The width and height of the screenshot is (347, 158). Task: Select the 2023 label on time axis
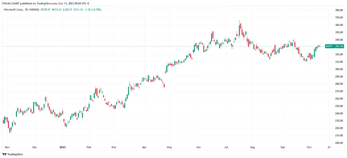tap(62, 147)
